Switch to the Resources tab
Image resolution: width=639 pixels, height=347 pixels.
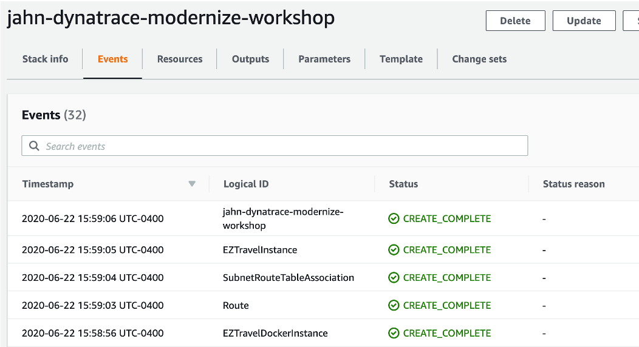180,59
